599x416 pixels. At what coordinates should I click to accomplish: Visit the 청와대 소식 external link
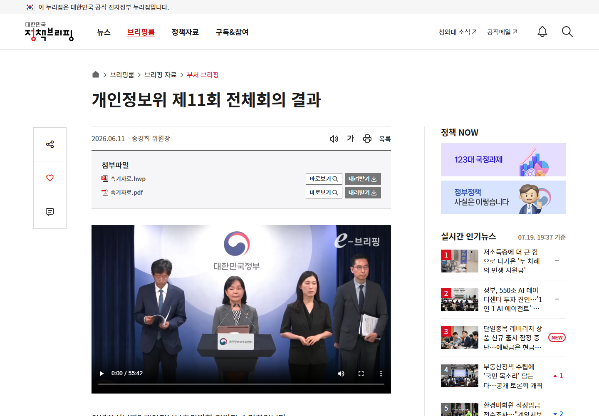tap(458, 32)
